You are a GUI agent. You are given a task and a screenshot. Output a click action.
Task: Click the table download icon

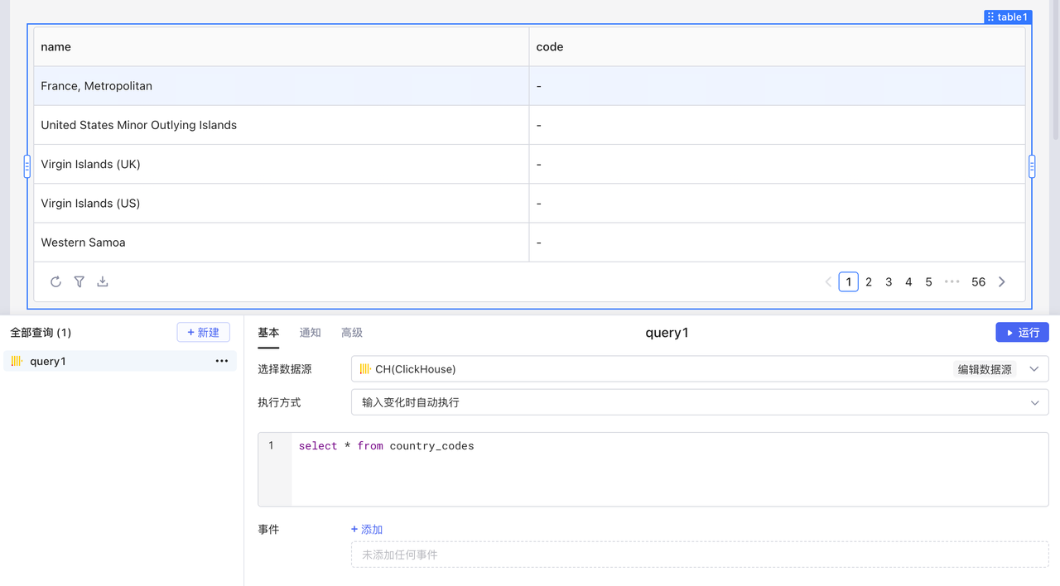click(103, 281)
